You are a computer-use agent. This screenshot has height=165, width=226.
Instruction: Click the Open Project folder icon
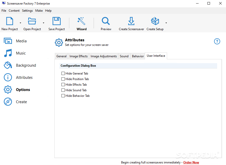32,21
